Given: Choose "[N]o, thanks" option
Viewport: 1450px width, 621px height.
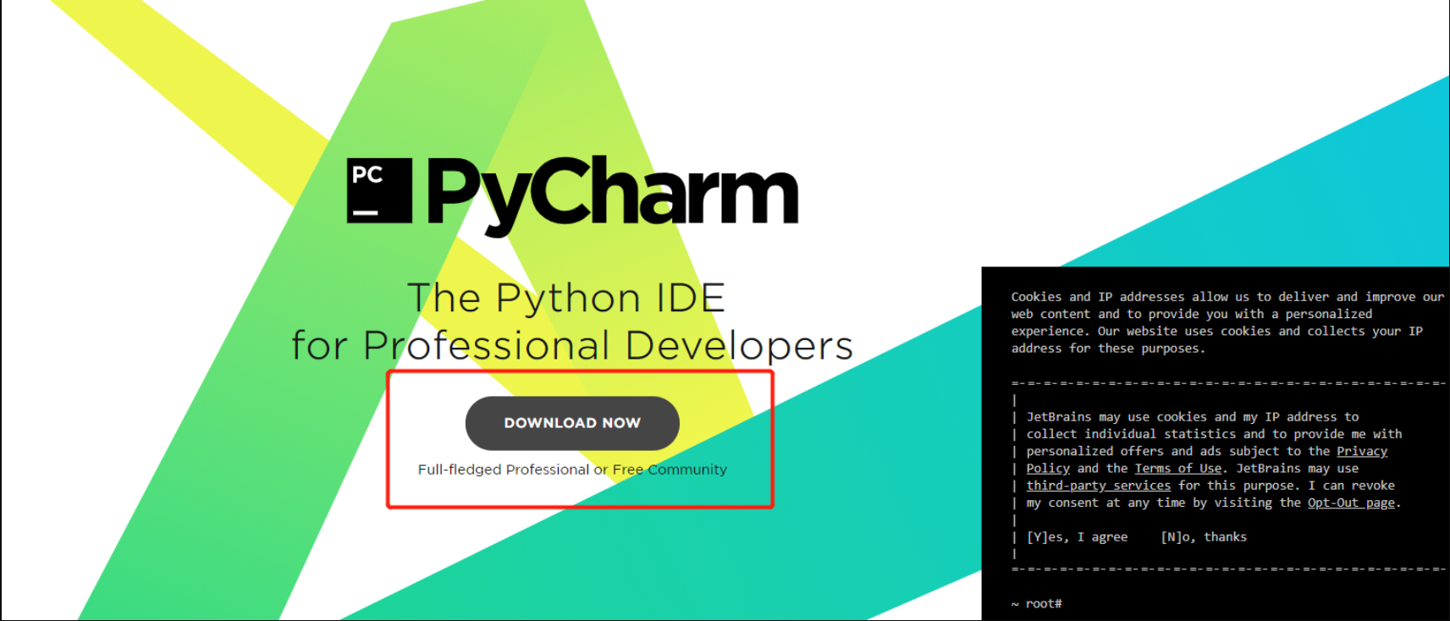Looking at the screenshot, I should (x=1204, y=537).
